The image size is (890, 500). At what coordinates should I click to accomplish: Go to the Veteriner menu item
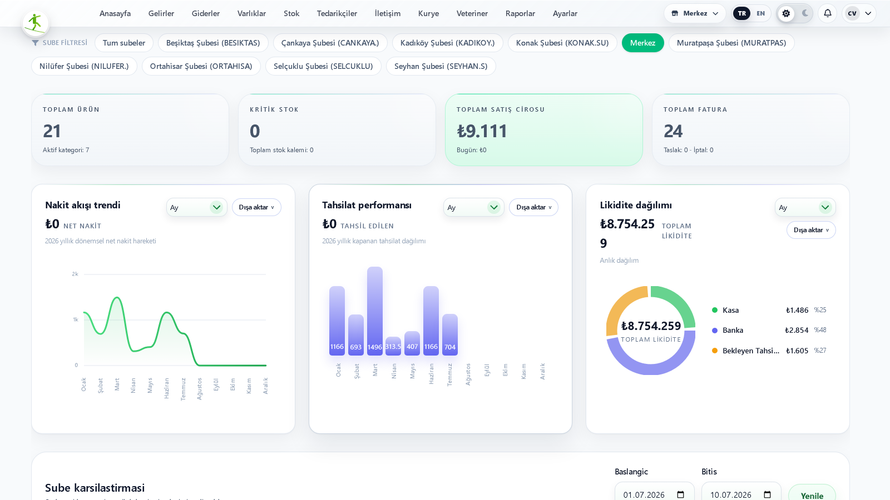click(x=472, y=13)
